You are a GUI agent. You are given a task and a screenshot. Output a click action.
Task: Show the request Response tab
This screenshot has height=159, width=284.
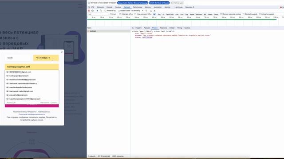(x=164, y=28)
